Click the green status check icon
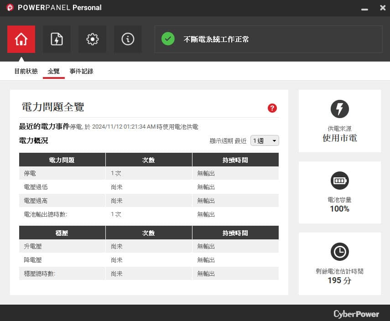 click(x=168, y=39)
